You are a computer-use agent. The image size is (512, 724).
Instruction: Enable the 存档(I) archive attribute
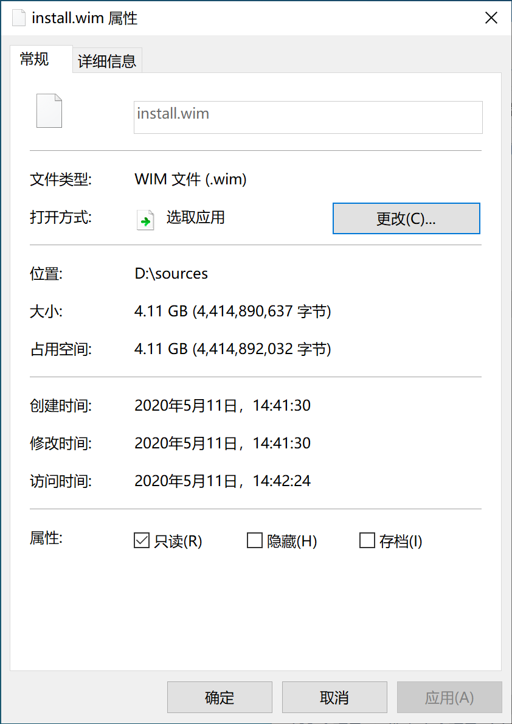[x=367, y=540]
